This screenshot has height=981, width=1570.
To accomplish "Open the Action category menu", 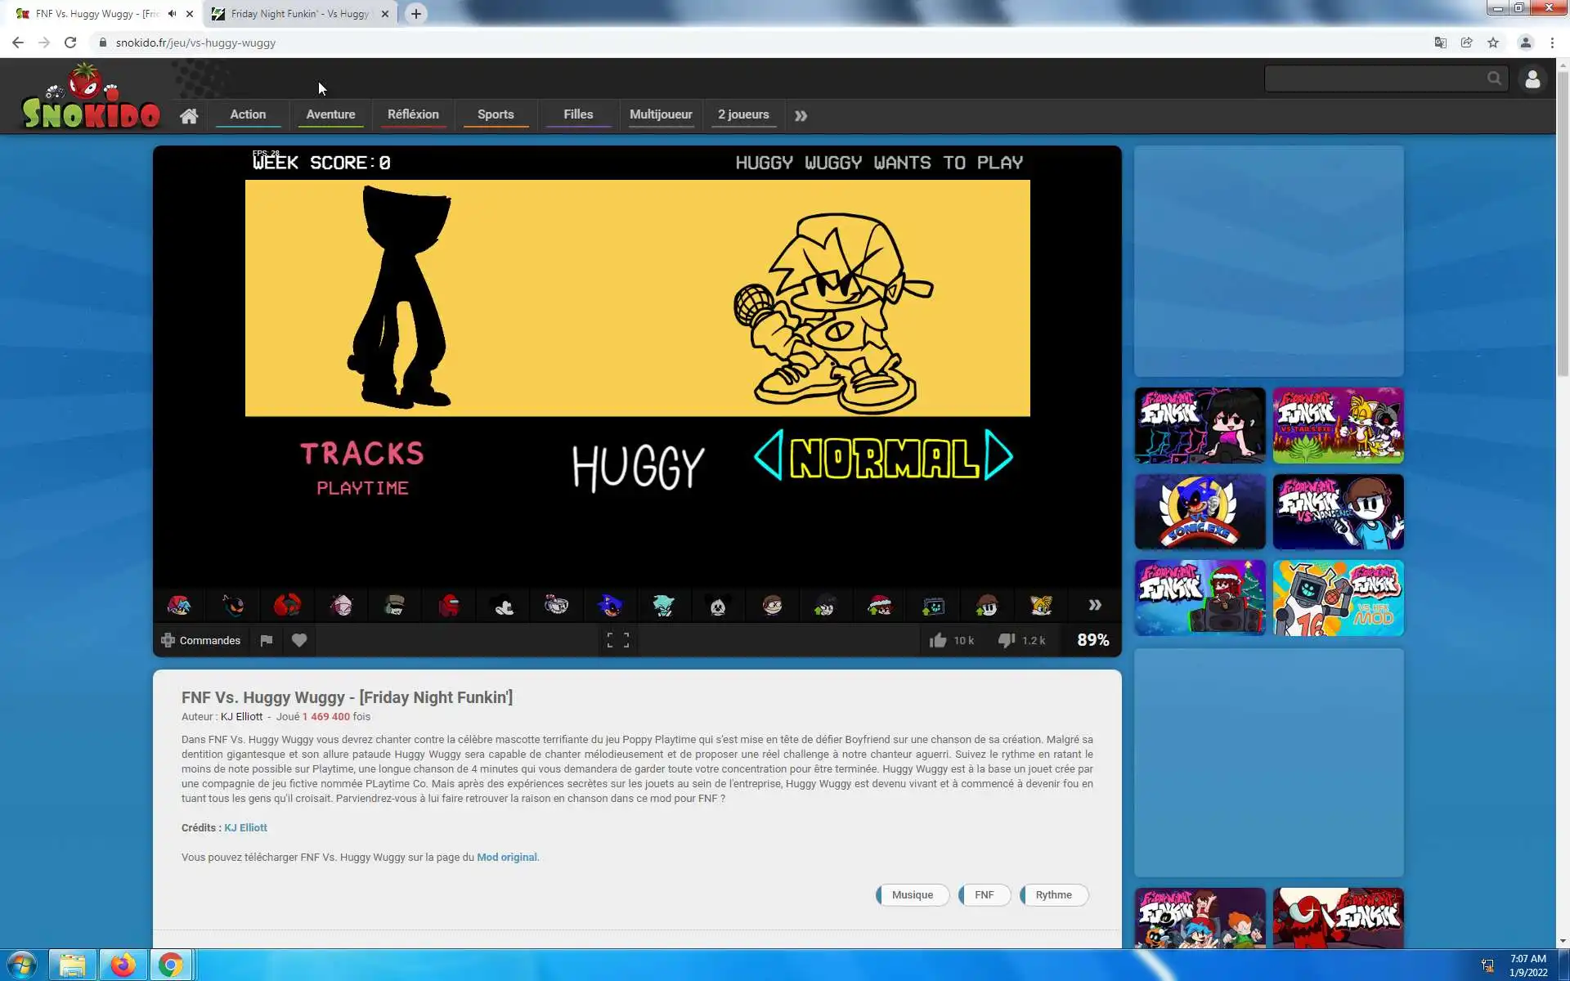I will click(x=248, y=114).
